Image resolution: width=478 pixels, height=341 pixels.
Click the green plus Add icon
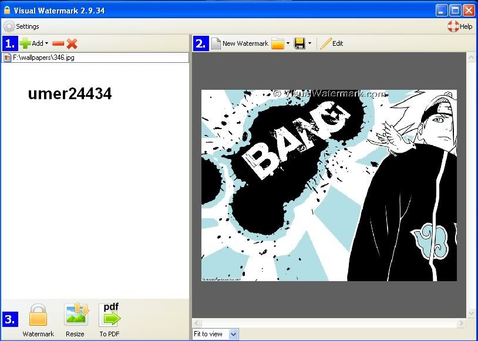[x=25, y=43]
